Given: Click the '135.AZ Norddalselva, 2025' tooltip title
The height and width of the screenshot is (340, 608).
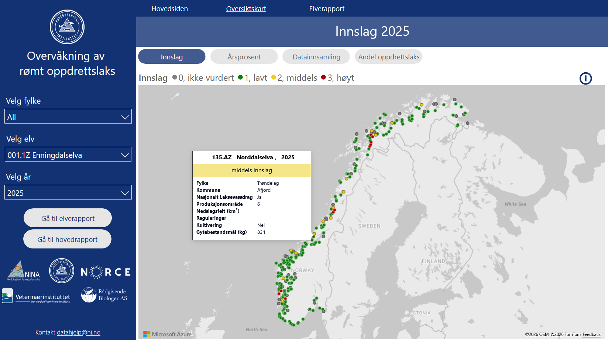Looking at the screenshot, I should [253, 157].
